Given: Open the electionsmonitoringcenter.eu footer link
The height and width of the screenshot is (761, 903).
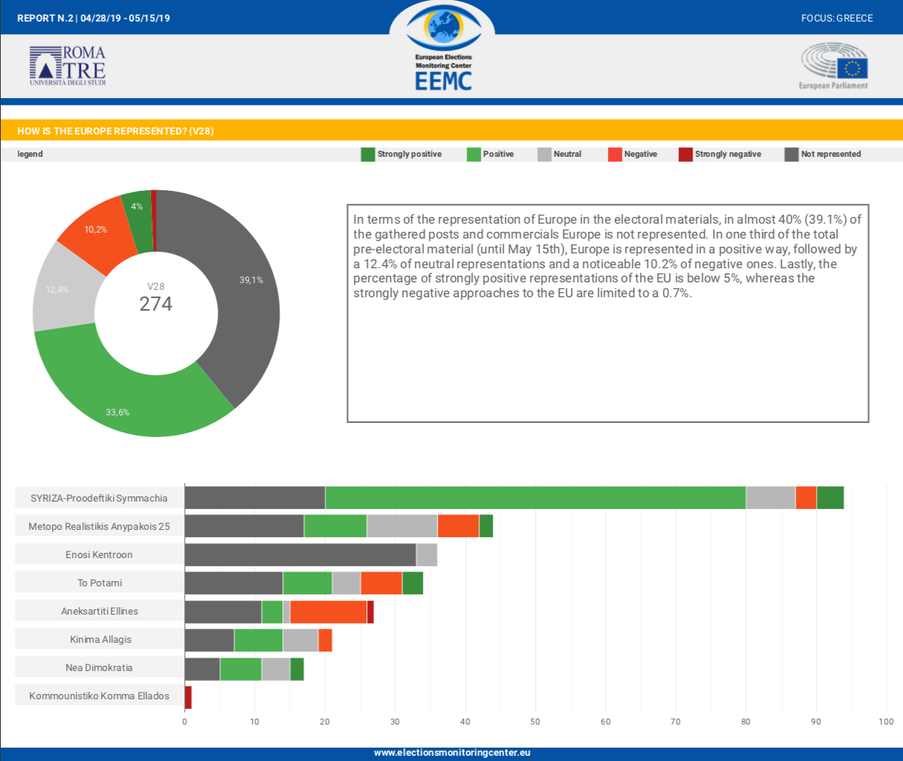Looking at the screenshot, I should click(452, 753).
